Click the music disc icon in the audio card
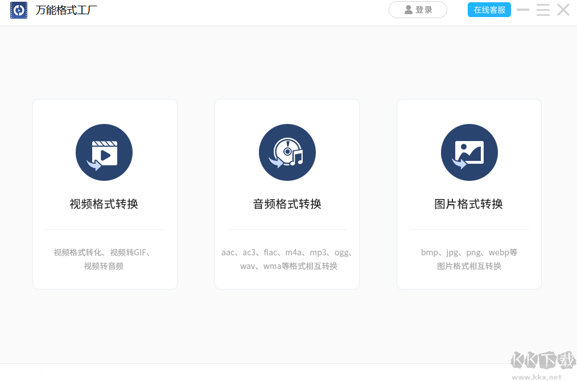The width and height of the screenshot is (577, 381). point(287,152)
